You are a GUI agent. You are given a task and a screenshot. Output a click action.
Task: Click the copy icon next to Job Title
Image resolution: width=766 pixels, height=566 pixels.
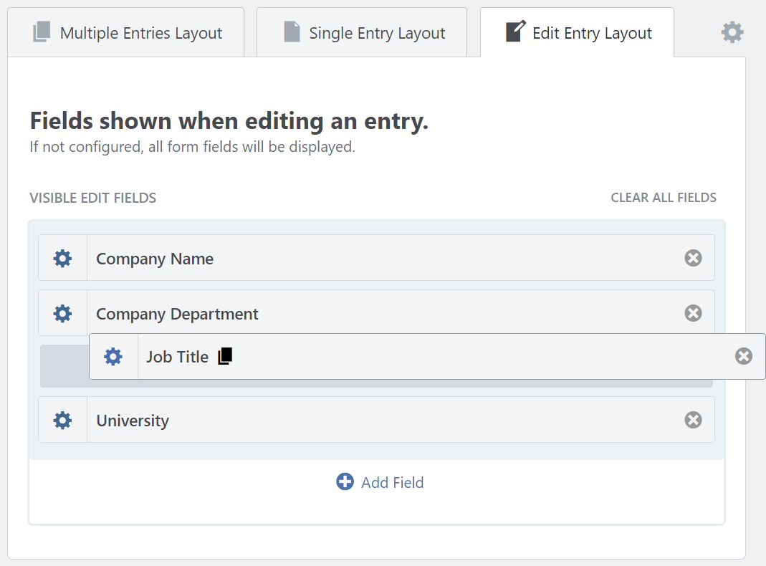click(225, 356)
